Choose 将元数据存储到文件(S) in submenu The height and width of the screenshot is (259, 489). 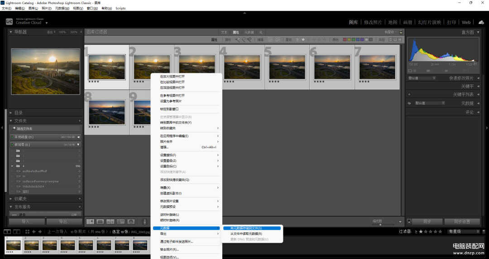[252, 228]
